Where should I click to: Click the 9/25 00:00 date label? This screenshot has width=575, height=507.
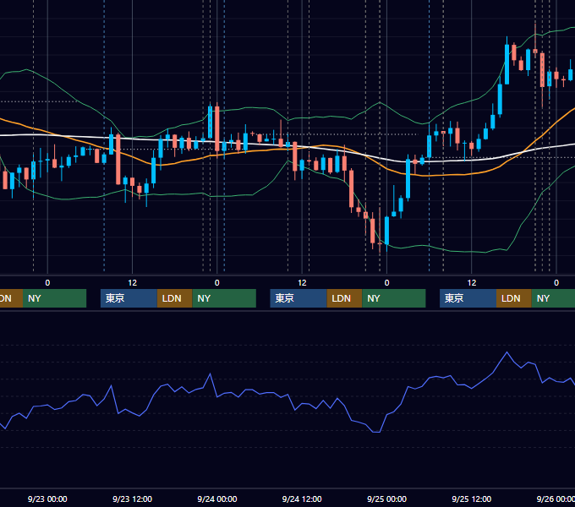click(386, 499)
